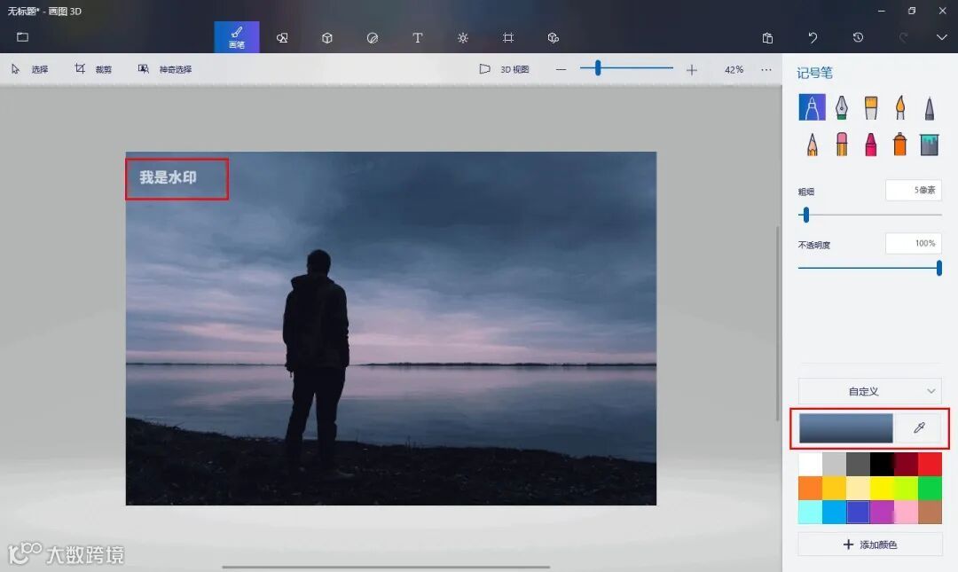Choose the 神奇选择 magic select tool
The height and width of the screenshot is (572, 958).
click(x=165, y=69)
